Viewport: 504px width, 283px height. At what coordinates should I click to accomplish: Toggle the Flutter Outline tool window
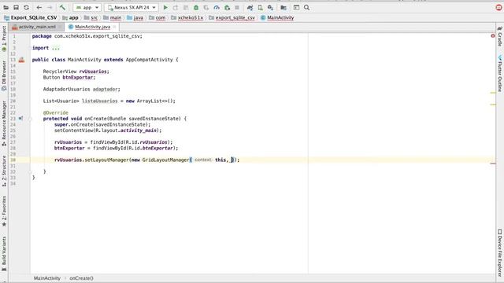500,74
